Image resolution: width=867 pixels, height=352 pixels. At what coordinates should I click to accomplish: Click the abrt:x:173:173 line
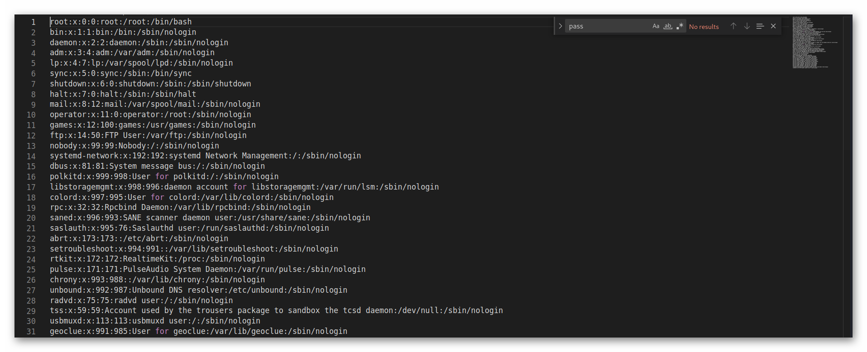point(139,238)
